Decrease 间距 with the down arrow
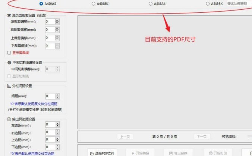Image resolution: width=252 pixels, height=156 pixels. [57, 97]
